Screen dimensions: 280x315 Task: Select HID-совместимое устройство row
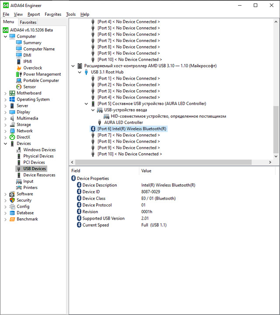coord(168,116)
